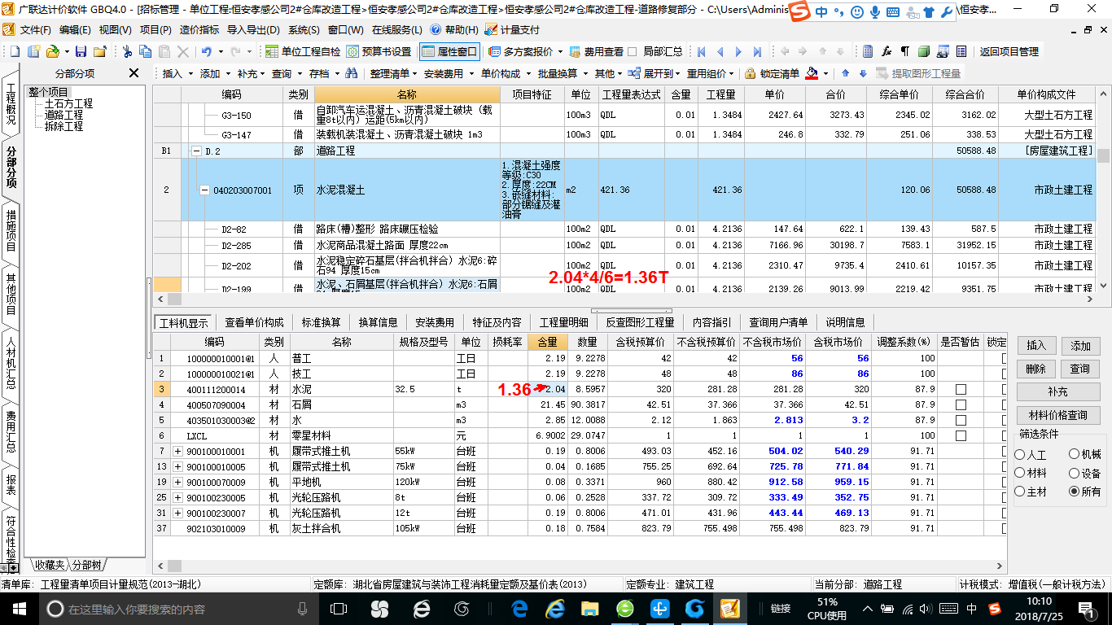
Task: Expand 履带式推土机 55kW row
Action: (177, 452)
